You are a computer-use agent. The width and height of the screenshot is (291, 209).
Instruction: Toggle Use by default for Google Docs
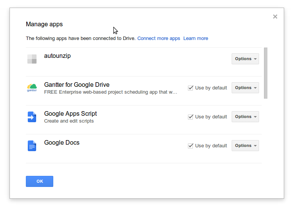click(x=191, y=146)
